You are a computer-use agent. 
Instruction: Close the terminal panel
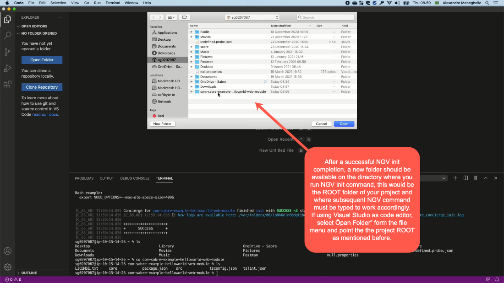pyautogui.click(x=496, y=178)
